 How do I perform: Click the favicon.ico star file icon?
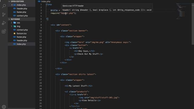(x=15, y=33)
